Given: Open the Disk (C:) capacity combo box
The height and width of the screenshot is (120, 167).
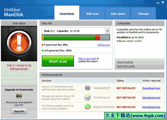Looking at the screenshot, I should (76, 31).
